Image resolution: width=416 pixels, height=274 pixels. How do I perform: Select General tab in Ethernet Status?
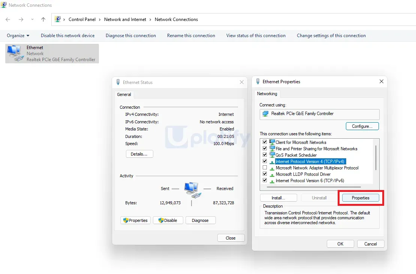(x=124, y=94)
